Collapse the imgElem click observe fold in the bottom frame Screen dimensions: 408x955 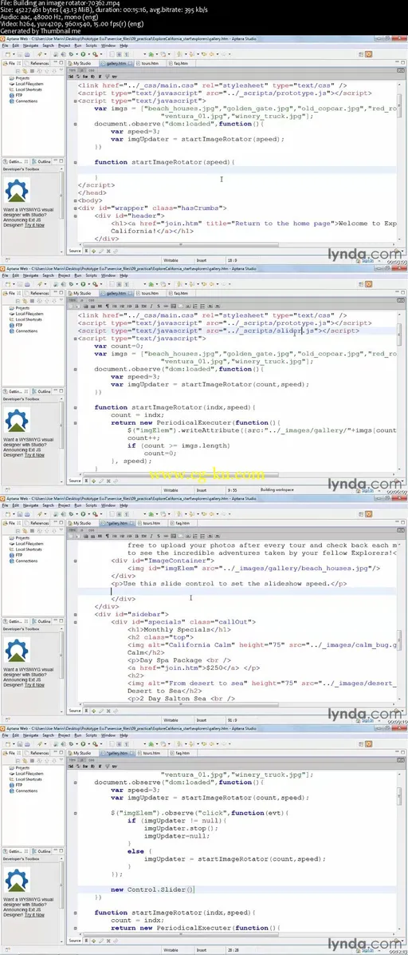click(x=75, y=813)
